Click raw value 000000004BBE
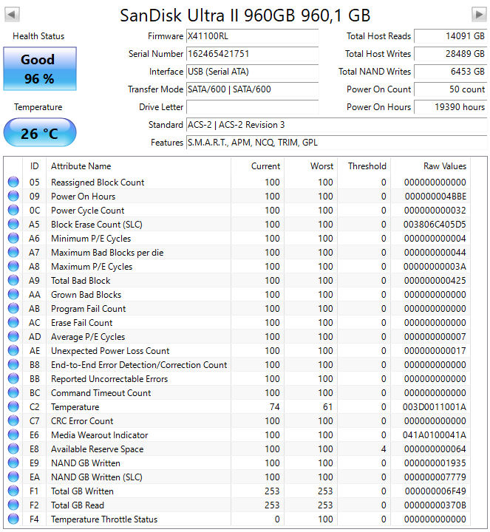Image resolution: width=490 pixels, height=532 pixels. (435, 197)
